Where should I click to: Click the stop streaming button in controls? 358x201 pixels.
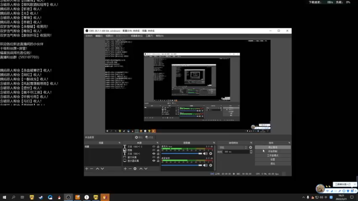(273, 147)
